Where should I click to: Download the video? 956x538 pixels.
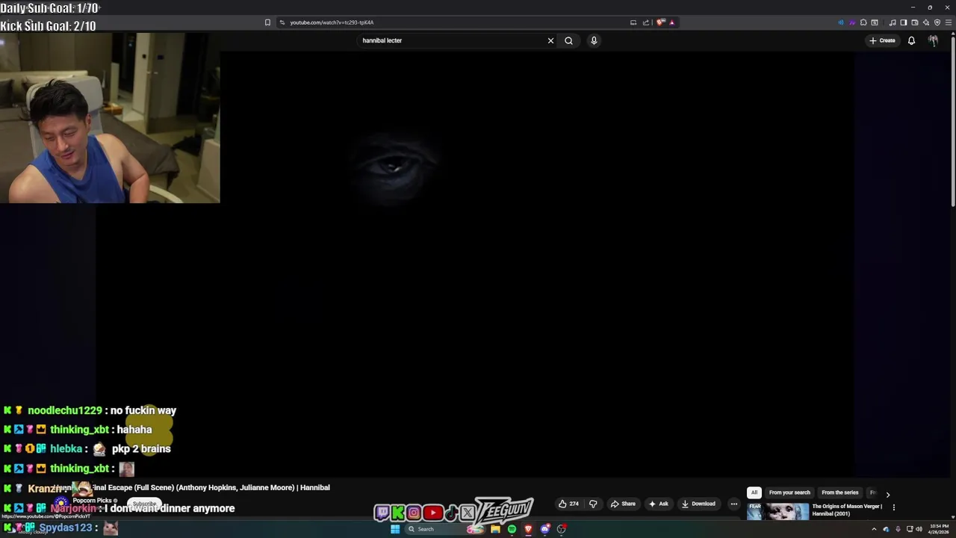698,504
